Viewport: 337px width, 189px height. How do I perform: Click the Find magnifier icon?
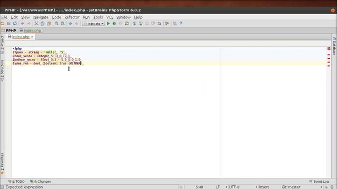click(56, 24)
